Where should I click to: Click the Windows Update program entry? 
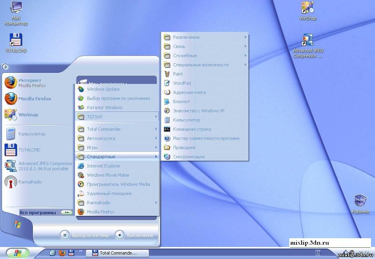117,89
